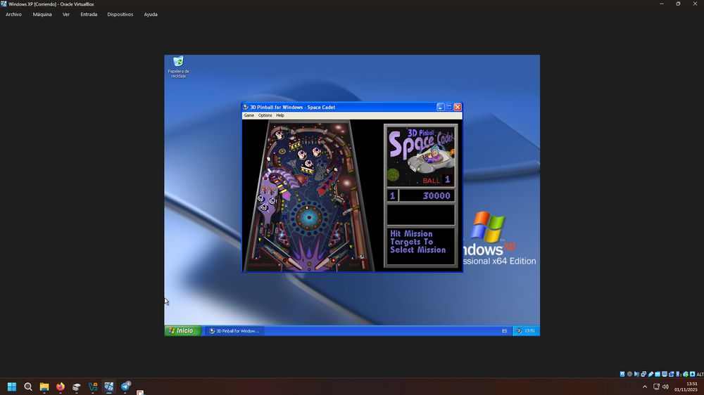The image size is (704, 395).
Task: Click host clock showing 01/11/2025
Action: coord(686,387)
